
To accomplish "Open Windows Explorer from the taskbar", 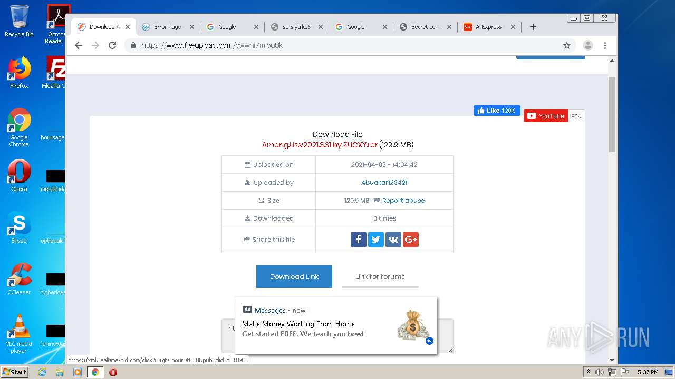I will pyautogui.click(x=60, y=372).
